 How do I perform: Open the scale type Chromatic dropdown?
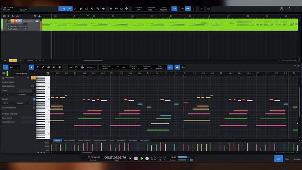tap(23, 95)
